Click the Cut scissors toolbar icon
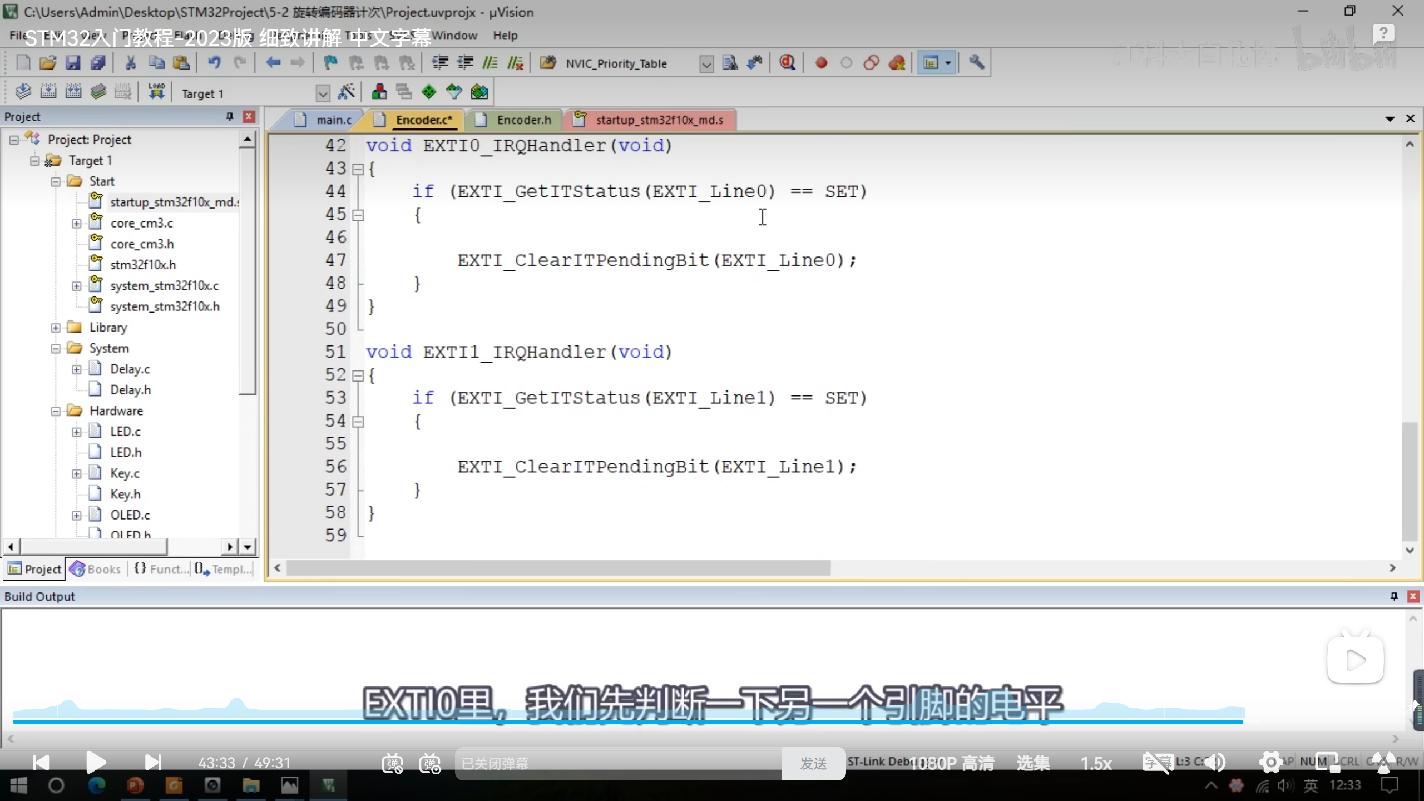This screenshot has width=1424, height=801. pyautogui.click(x=131, y=63)
